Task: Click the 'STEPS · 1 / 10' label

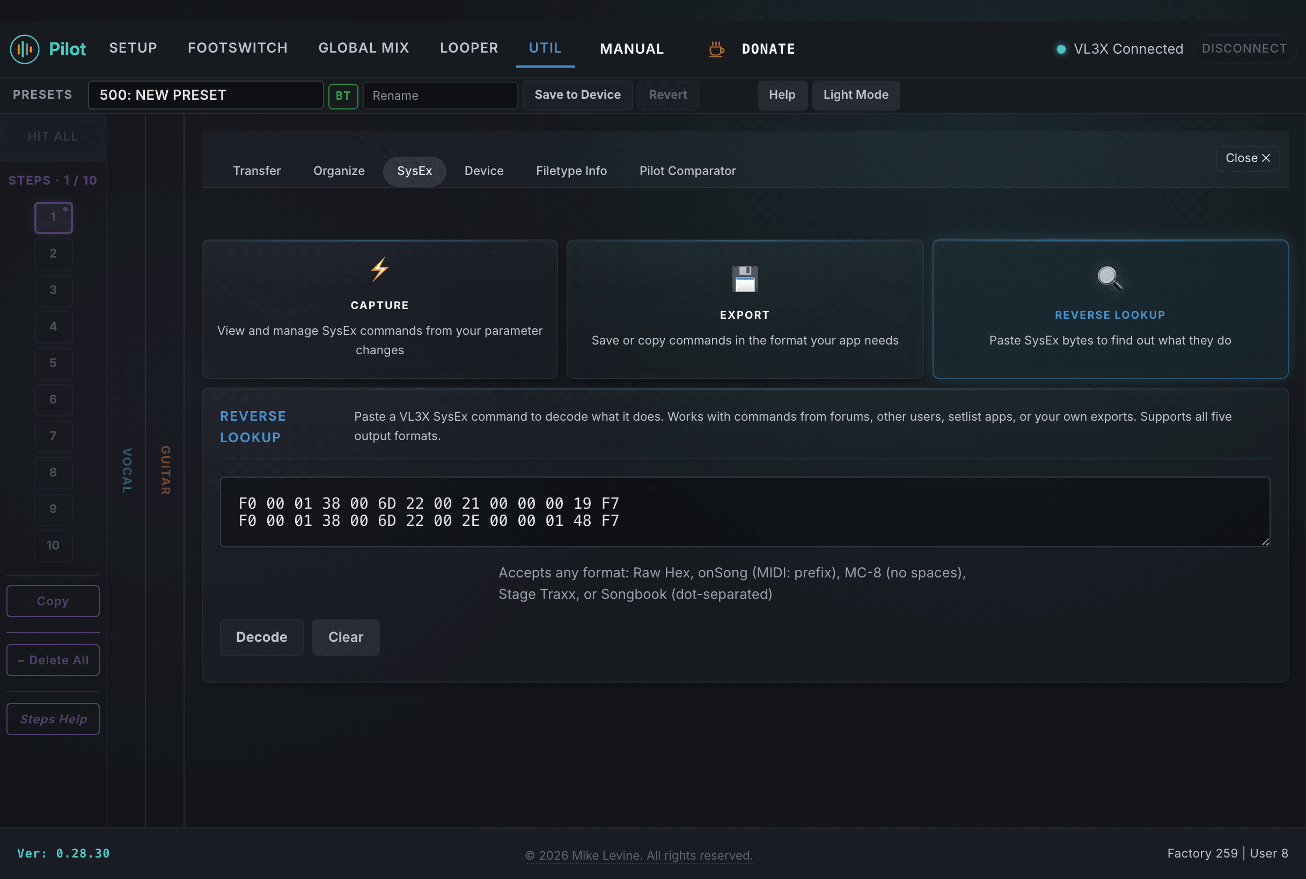Action: click(53, 180)
